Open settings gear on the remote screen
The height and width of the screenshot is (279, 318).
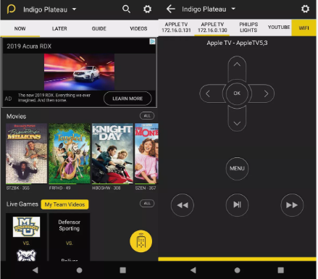tap(305, 9)
